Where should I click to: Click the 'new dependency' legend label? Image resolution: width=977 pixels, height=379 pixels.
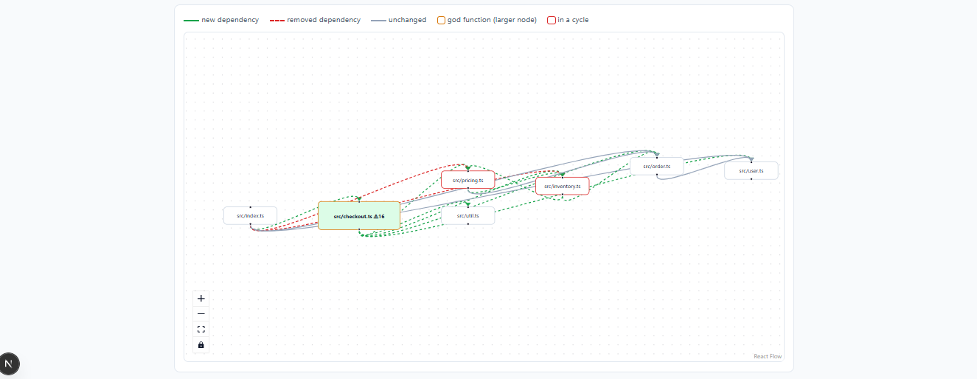click(230, 20)
